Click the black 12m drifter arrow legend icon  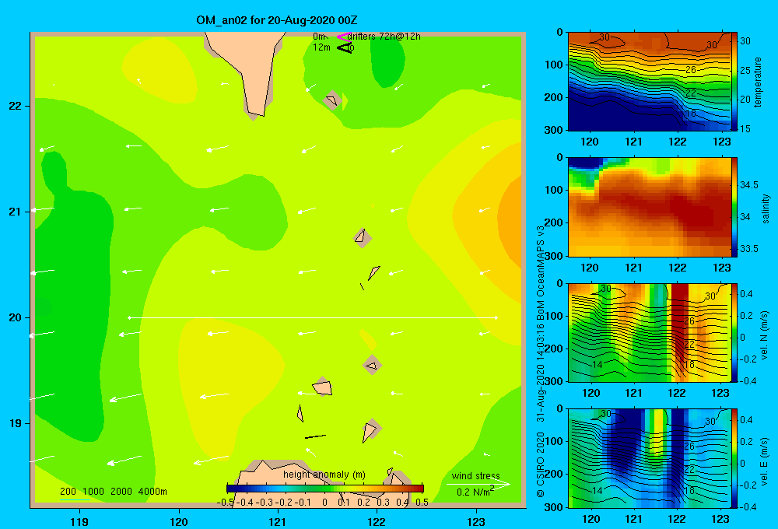(344, 47)
